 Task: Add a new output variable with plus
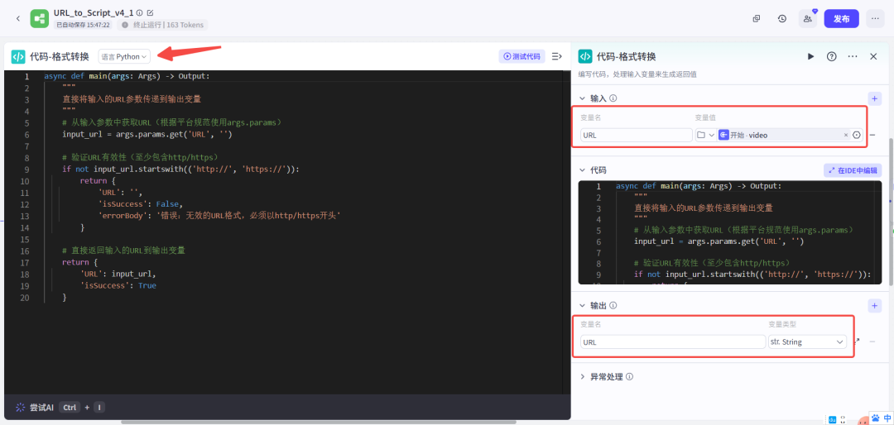[875, 306]
